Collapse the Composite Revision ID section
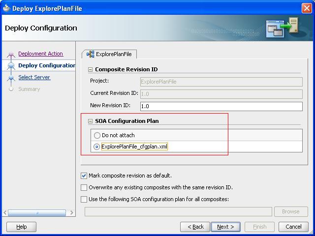The width and height of the screenshot is (315, 236). [91, 70]
